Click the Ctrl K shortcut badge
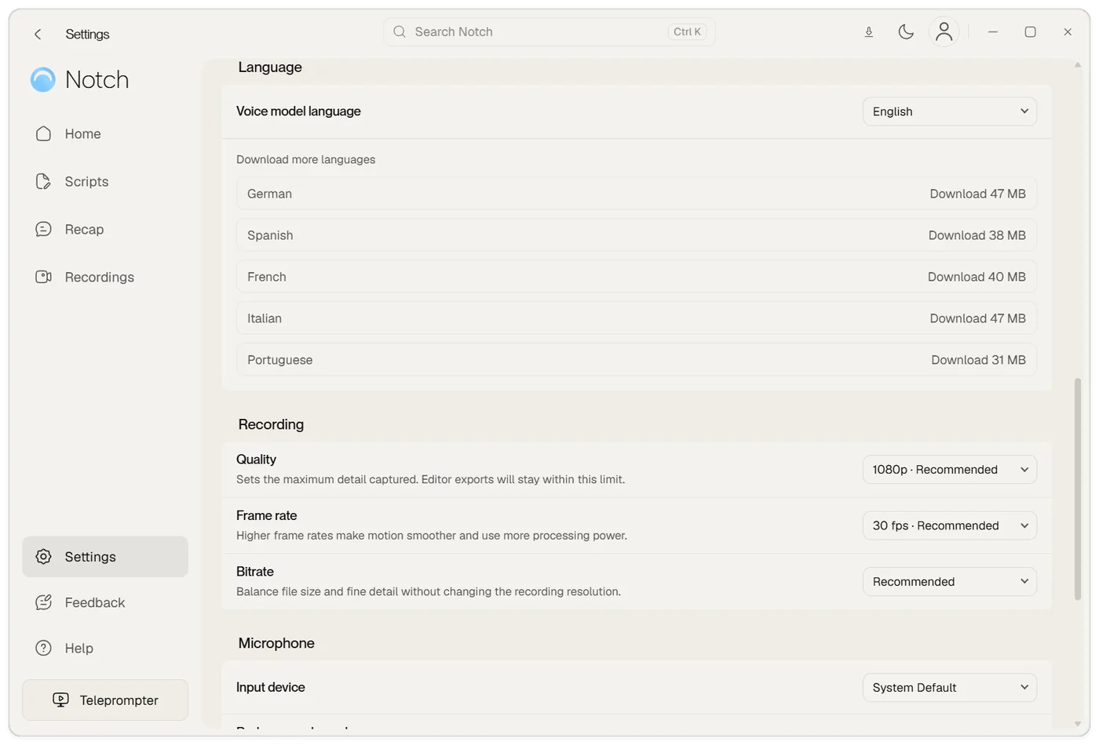 point(687,31)
